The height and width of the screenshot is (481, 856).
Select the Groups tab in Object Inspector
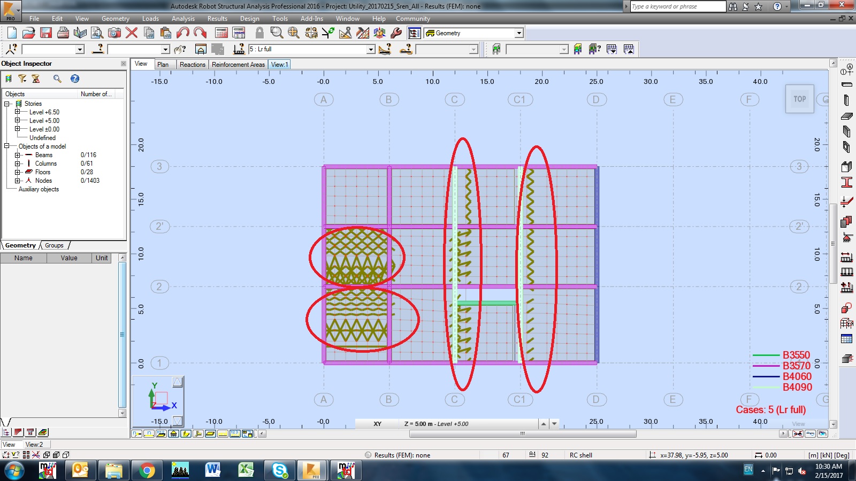(x=54, y=245)
